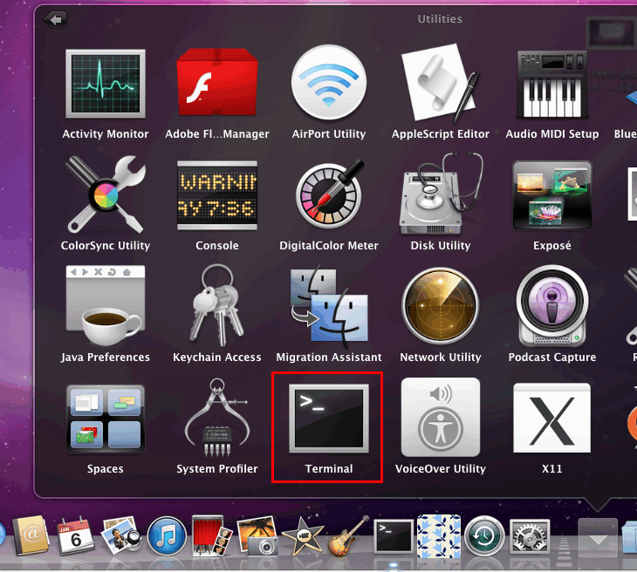
Task: Click the "Keychain Access" label
Action: pyautogui.click(x=217, y=357)
